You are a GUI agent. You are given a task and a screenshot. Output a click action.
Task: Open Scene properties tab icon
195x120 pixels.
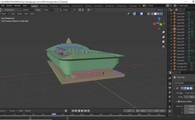170,97
